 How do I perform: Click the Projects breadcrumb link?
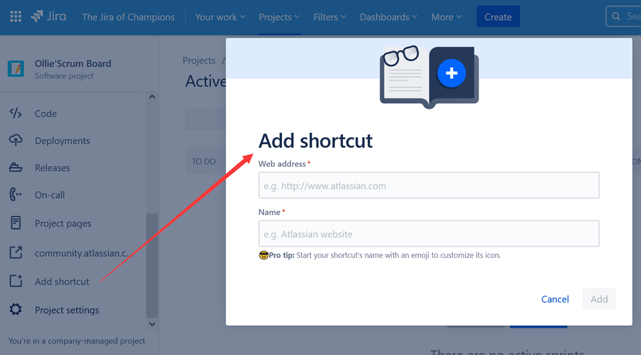click(199, 60)
